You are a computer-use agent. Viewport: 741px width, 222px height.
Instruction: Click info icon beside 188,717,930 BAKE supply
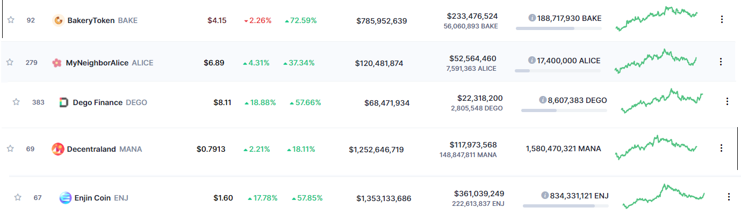[532, 18]
